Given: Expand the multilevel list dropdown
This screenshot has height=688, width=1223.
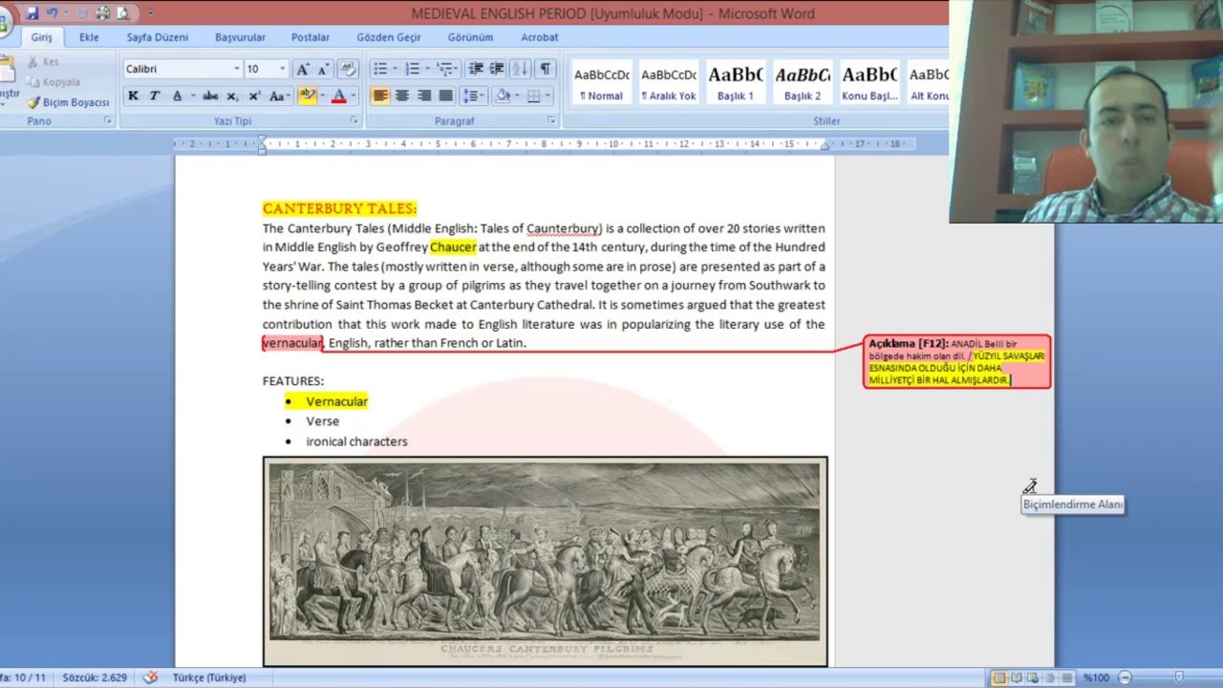Looking at the screenshot, I should [x=458, y=69].
